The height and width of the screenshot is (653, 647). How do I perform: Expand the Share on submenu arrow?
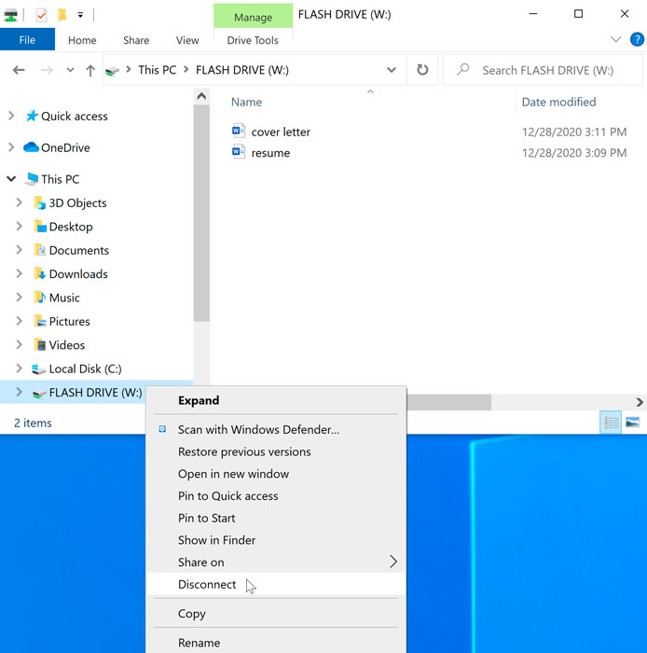[392, 563]
